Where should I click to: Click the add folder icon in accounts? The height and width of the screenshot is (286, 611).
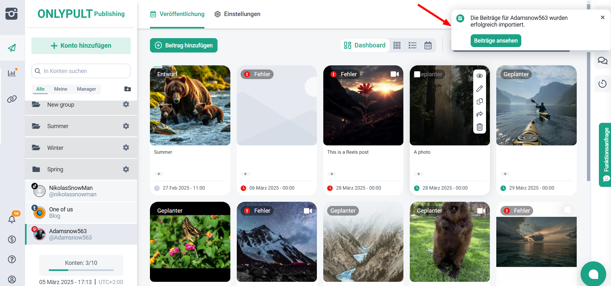click(x=128, y=89)
